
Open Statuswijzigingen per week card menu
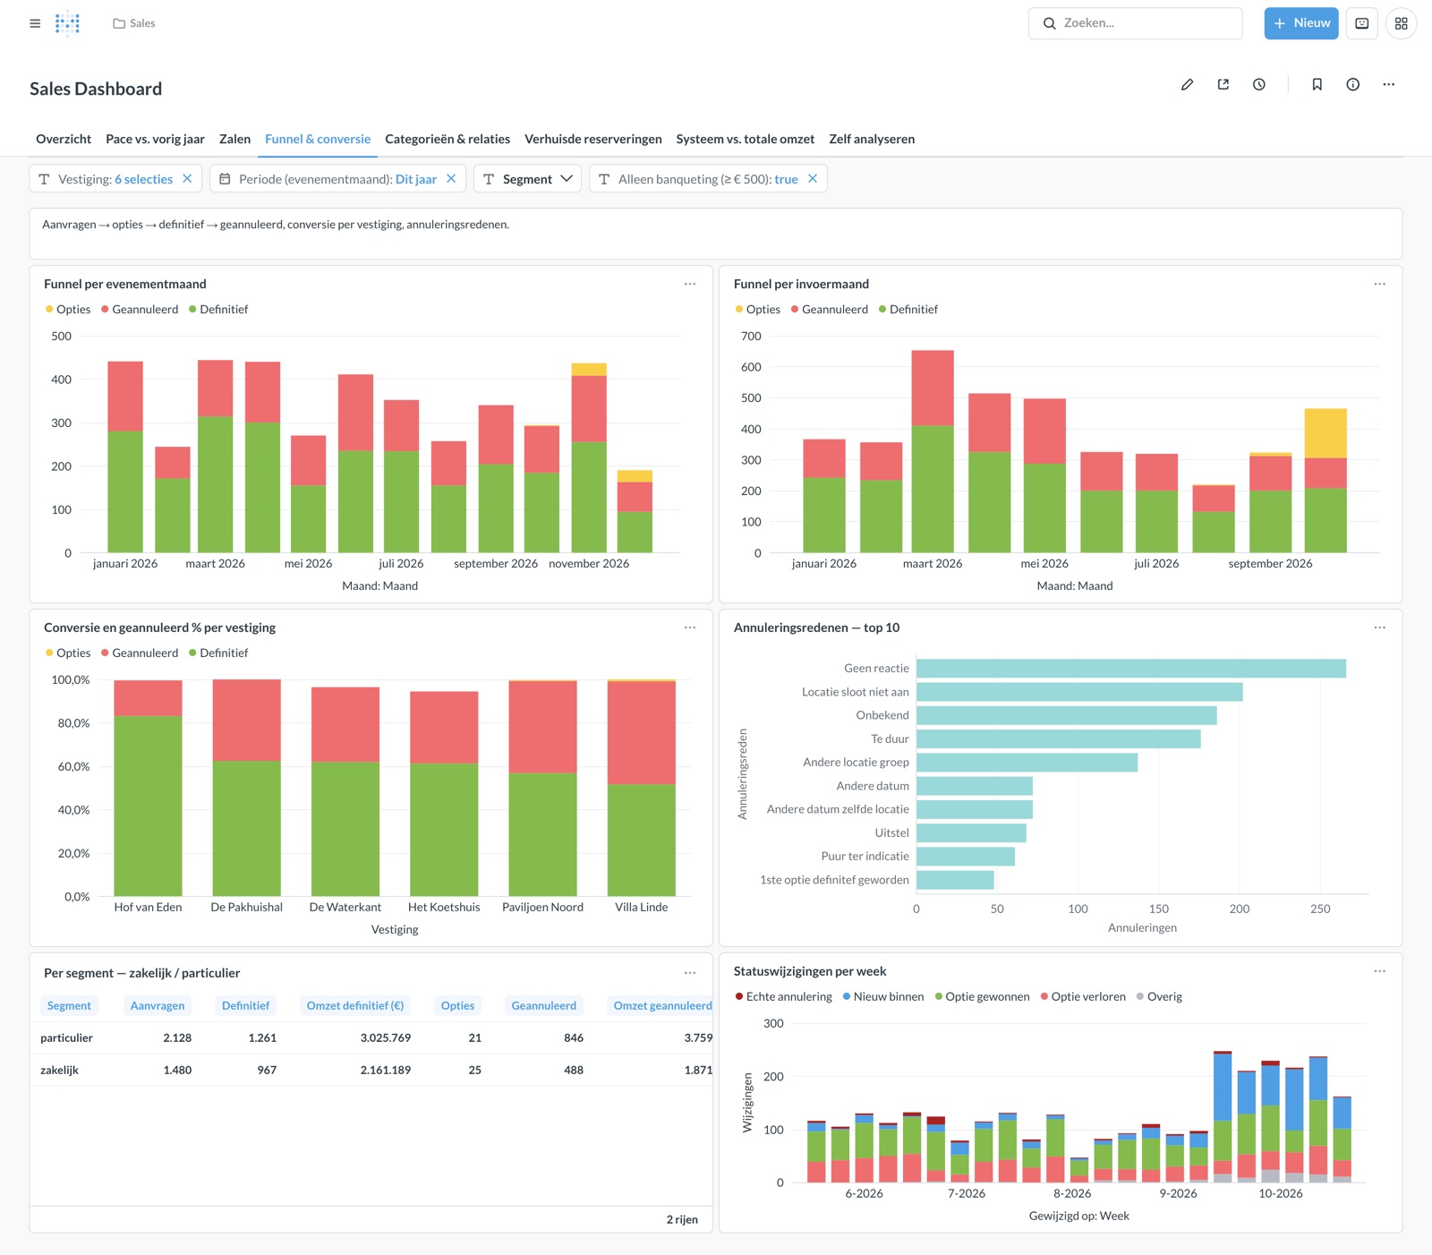(x=1379, y=971)
